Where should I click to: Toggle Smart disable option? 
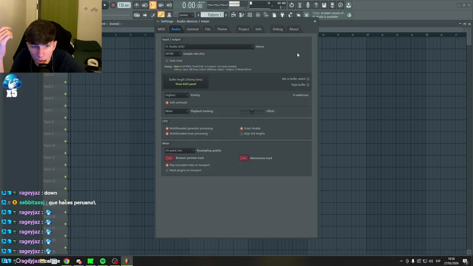click(250, 128)
